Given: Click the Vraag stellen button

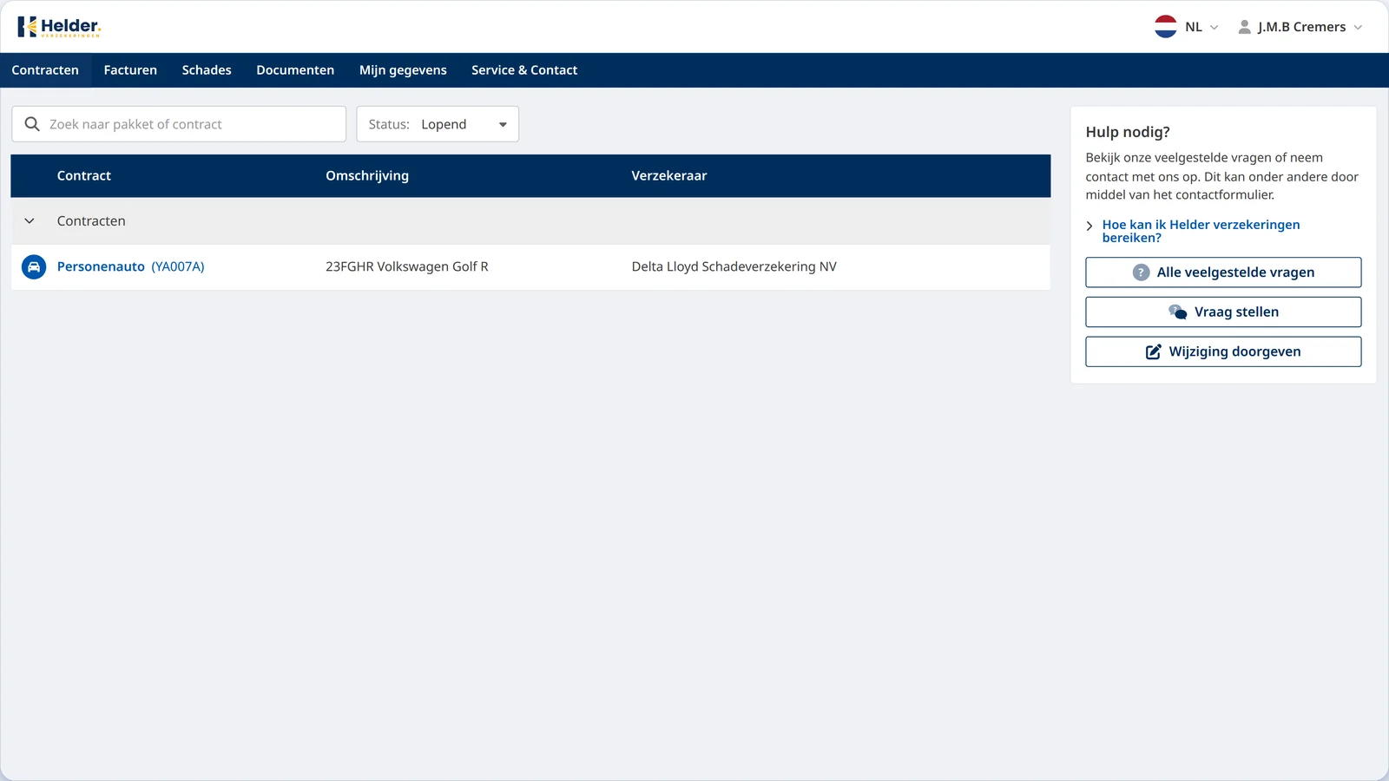Looking at the screenshot, I should point(1223,312).
